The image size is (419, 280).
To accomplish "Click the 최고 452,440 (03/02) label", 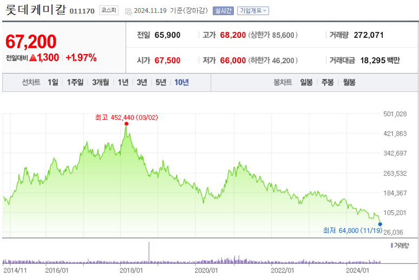I will coord(126,117).
